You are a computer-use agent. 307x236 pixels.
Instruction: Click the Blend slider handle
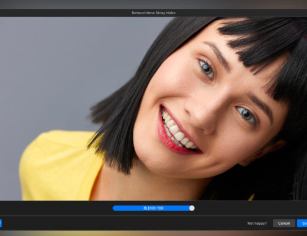pos(192,208)
